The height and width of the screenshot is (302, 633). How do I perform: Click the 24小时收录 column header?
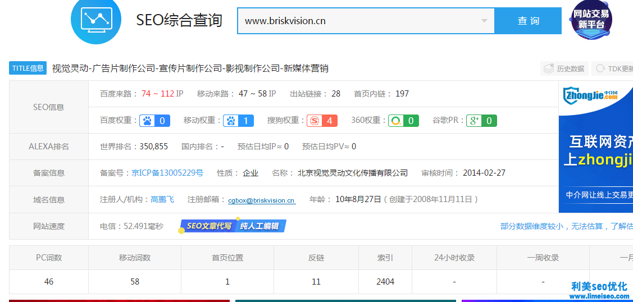[454, 258]
